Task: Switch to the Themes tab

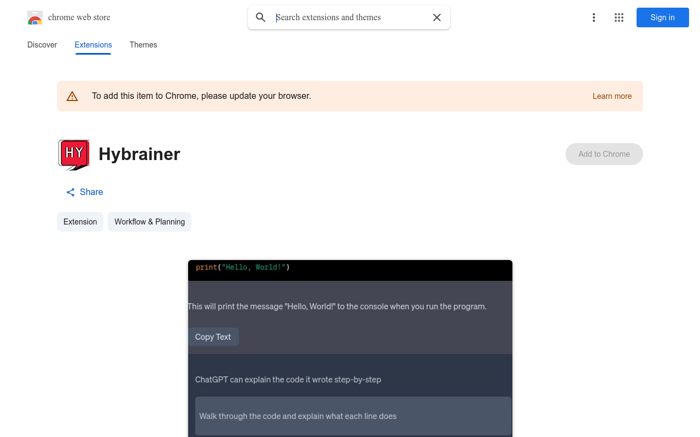Action: (x=143, y=45)
